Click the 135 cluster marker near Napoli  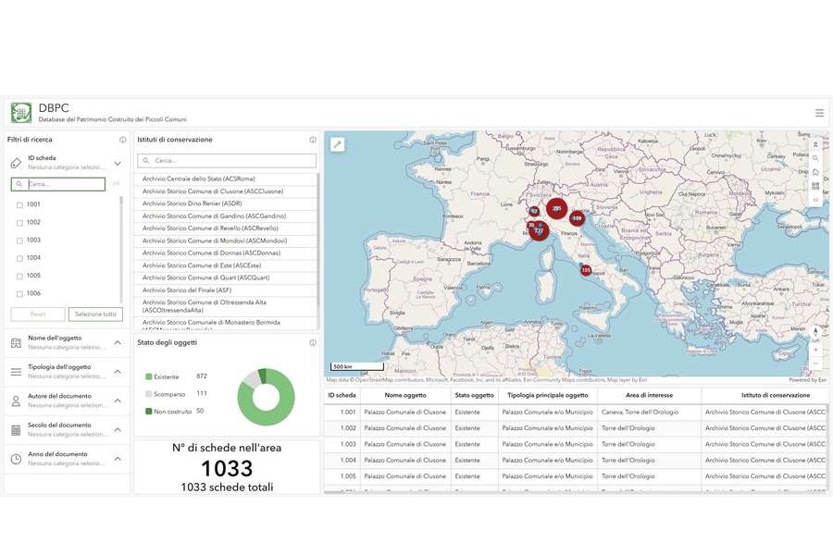(586, 270)
